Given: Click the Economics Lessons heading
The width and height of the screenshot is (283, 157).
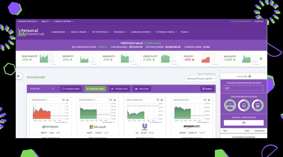Looking at the screenshot, I should (244, 137).
